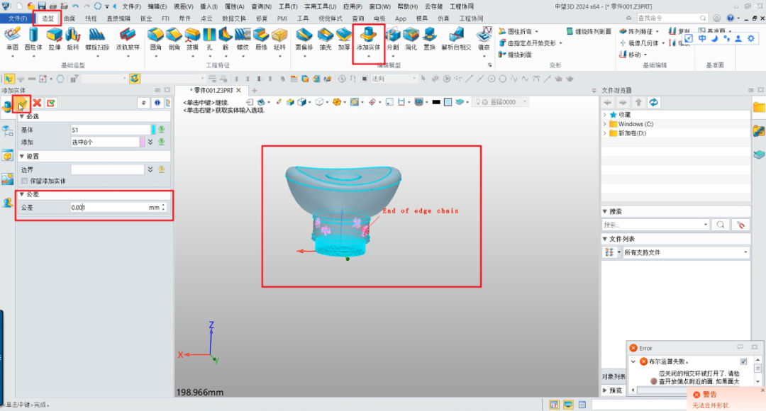Screen dimensions: 766x411
Task: Click the 解析自相交 self-intersection tool
Action: point(456,39)
